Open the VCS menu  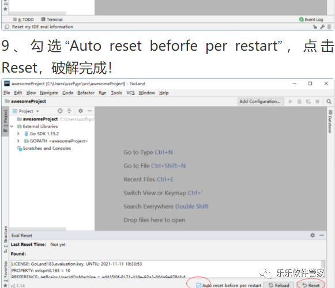[x=130, y=93]
